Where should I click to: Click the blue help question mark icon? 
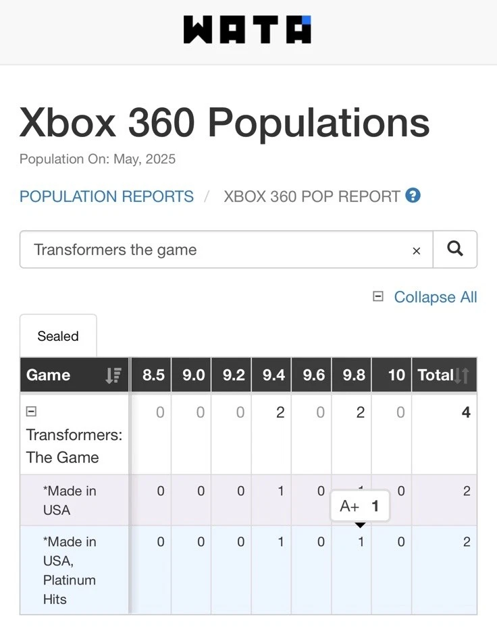pyautogui.click(x=413, y=196)
